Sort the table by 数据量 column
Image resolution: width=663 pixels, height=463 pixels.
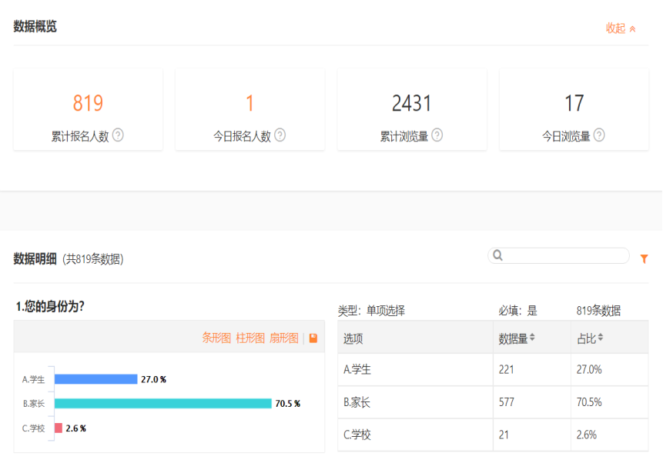pyautogui.click(x=531, y=338)
